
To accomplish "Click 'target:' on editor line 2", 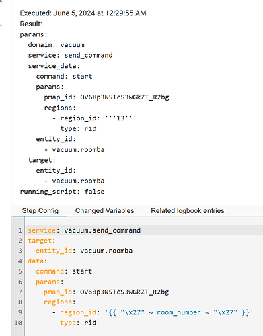I will pyautogui.click(x=42, y=241).
